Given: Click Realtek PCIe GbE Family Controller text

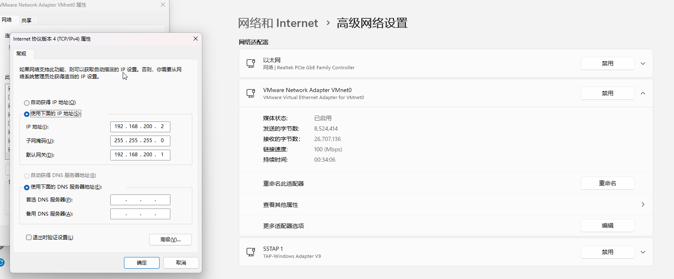Looking at the screenshot, I should [316, 68].
